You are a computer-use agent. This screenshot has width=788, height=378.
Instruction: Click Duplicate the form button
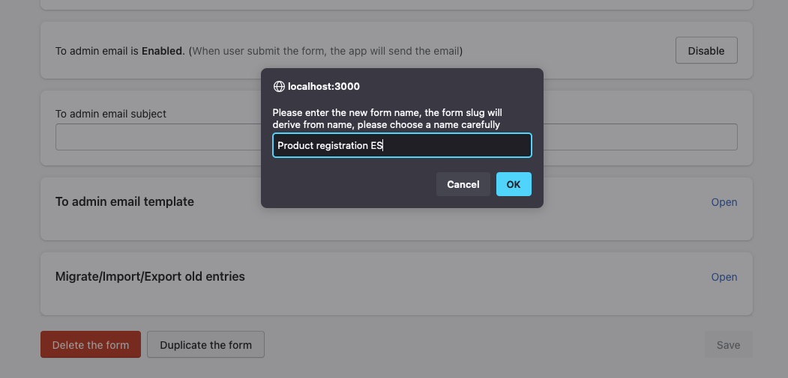coord(205,345)
